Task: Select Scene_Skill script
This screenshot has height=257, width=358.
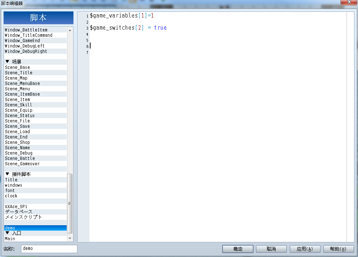Action: click(x=35, y=105)
